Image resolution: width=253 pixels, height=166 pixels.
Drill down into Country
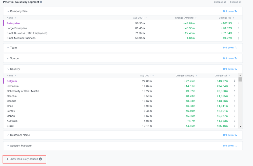tap(230, 69)
